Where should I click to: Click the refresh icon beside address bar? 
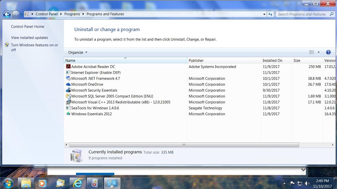pyautogui.click(x=271, y=14)
